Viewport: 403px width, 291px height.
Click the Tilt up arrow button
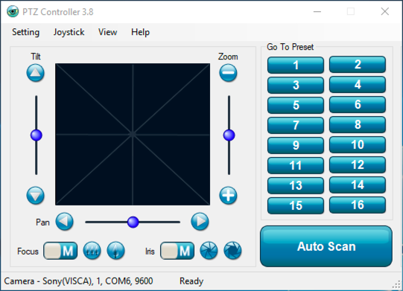click(36, 73)
